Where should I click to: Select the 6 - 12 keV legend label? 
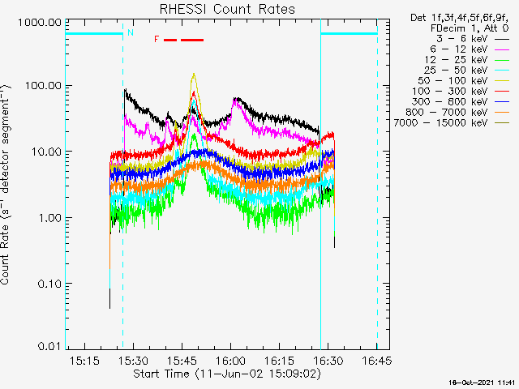coord(459,49)
